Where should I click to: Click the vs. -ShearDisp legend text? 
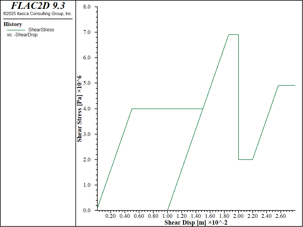coord(22,35)
